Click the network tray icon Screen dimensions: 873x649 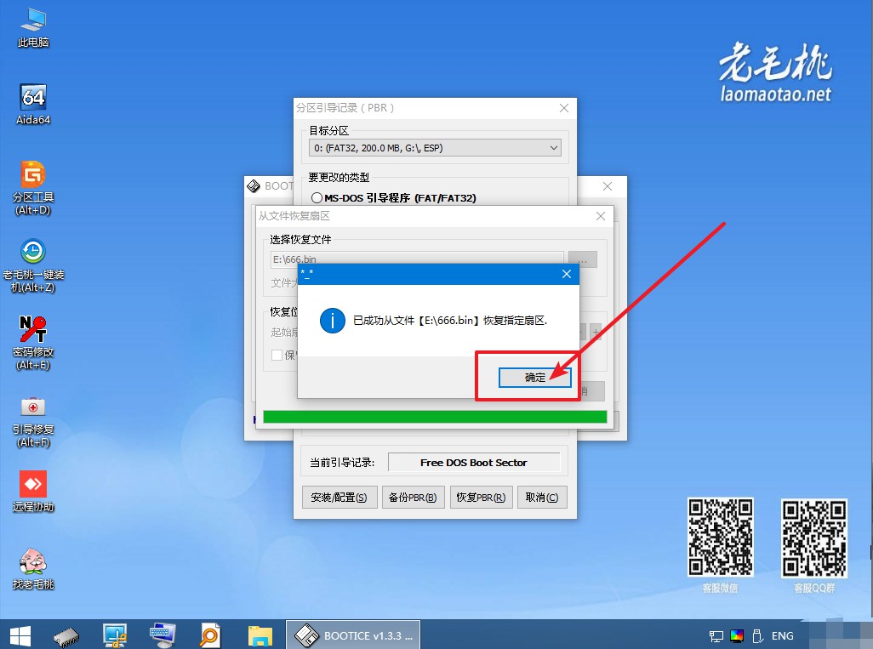pyautogui.click(x=716, y=635)
